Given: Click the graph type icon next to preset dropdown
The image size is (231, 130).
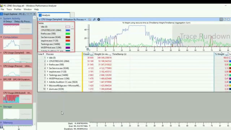Looking at the screenshot, I should 90,19.
